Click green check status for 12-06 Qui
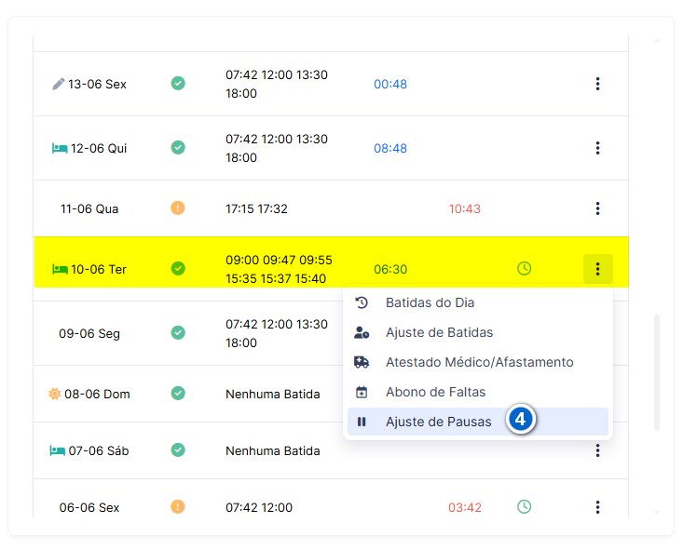This screenshot has width=683, height=550. (x=178, y=148)
